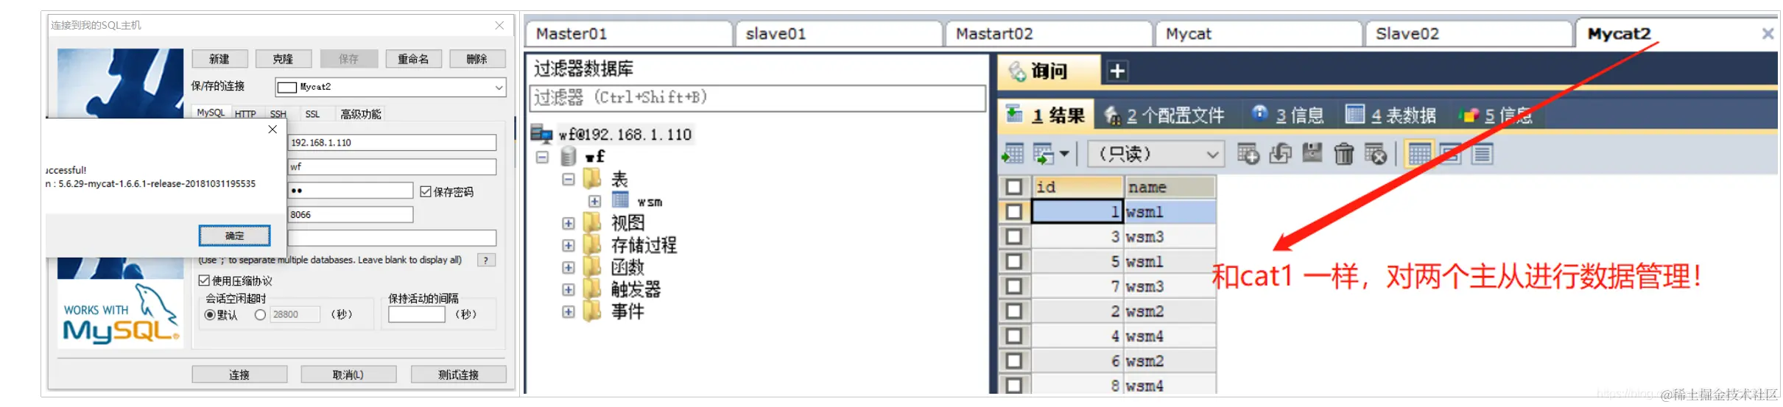Switch to the Mycat connection tab

pos(1259,34)
